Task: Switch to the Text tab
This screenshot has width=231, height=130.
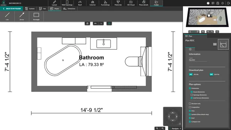Action: (42, 9)
